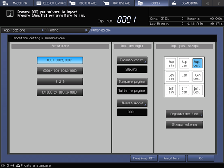Switch to SCANSIONA tab
This screenshot has height=168, width=224.
pyautogui.click(x=185, y=3)
